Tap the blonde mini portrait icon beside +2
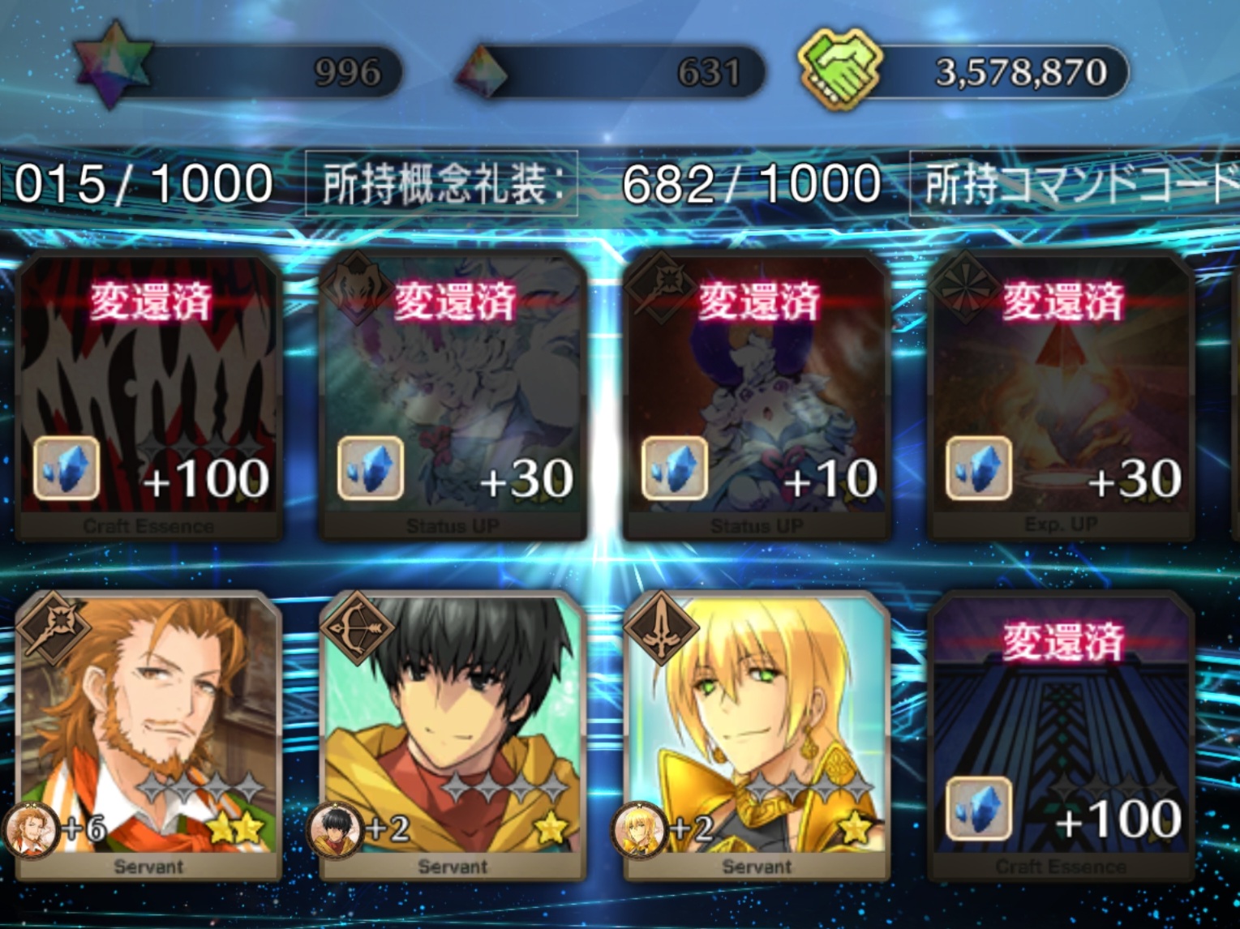Image resolution: width=1240 pixels, height=929 pixels. [639, 830]
